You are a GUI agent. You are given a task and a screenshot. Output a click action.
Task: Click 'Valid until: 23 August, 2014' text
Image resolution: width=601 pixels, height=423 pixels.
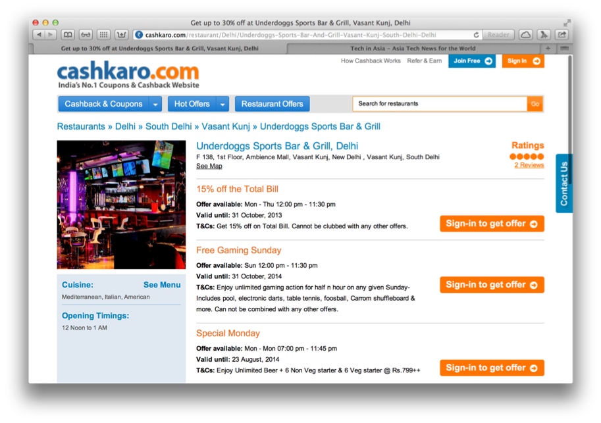(x=238, y=359)
